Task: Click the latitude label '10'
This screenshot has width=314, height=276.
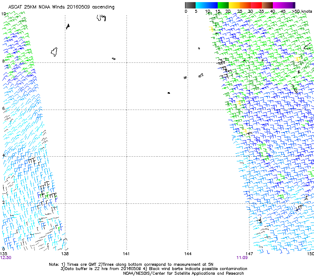Action: coord(3,14)
